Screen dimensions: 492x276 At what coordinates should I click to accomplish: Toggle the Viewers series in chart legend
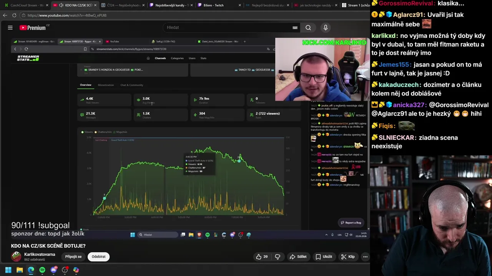point(87,132)
